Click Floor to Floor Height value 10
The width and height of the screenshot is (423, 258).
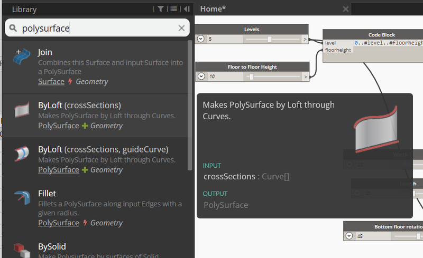click(x=226, y=77)
